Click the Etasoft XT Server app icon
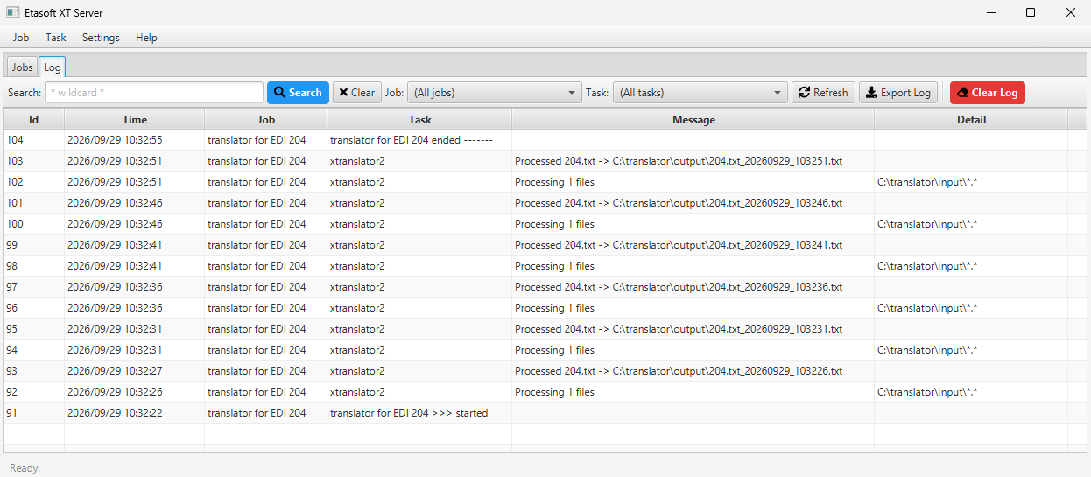The height and width of the screenshot is (477, 1091). click(x=13, y=12)
